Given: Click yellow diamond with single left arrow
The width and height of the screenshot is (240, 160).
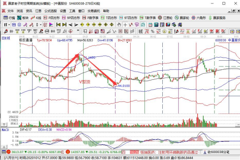Looking at the screenshot, I should pos(82,25).
